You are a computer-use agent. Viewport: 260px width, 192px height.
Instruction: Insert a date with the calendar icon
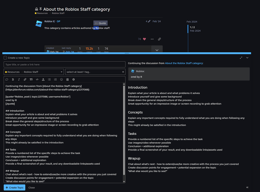(x=68, y=79)
